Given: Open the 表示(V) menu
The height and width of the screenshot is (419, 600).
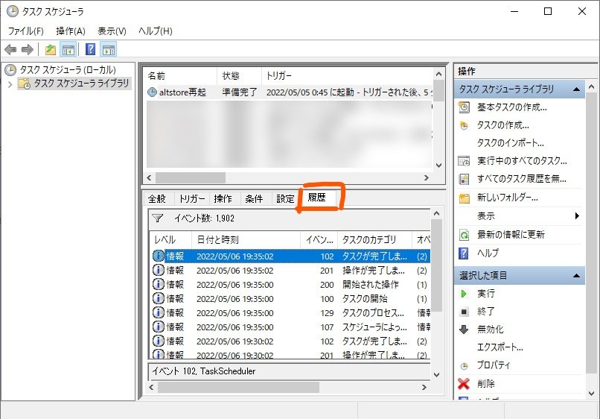Looking at the screenshot, I should coord(112,31).
